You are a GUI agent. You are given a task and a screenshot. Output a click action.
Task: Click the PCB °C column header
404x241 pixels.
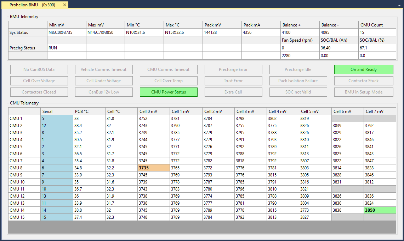[x=89, y=112]
